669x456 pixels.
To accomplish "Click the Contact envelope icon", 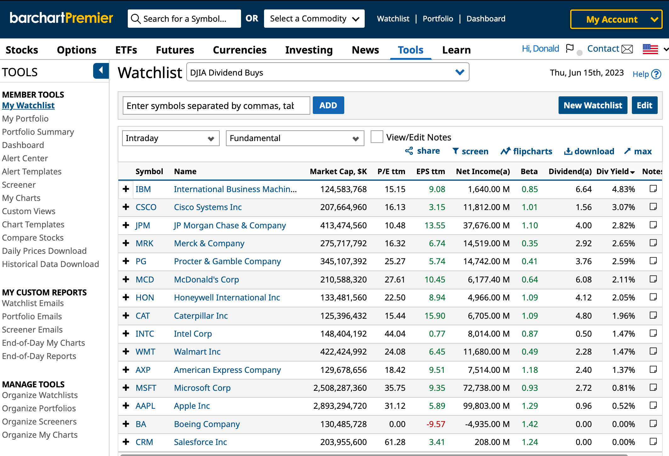I will [627, 49].
